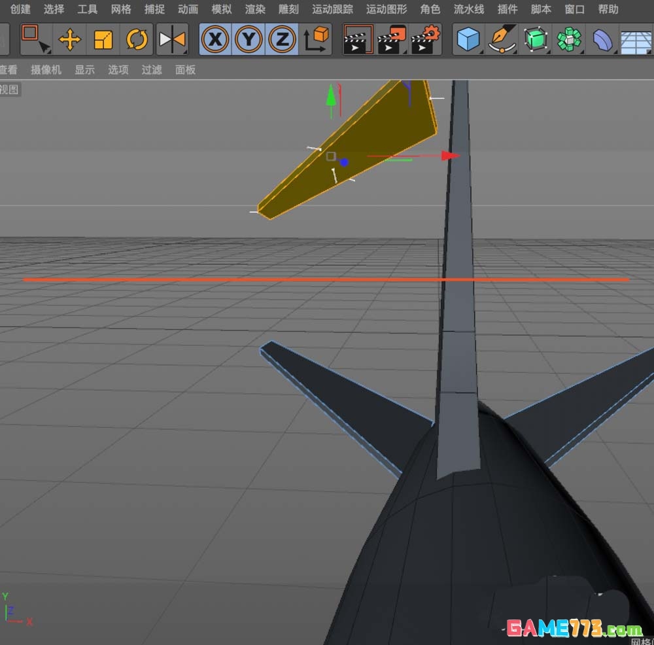Click the green subdivision surface generator icon
The image size is (654, 645).
536,40
